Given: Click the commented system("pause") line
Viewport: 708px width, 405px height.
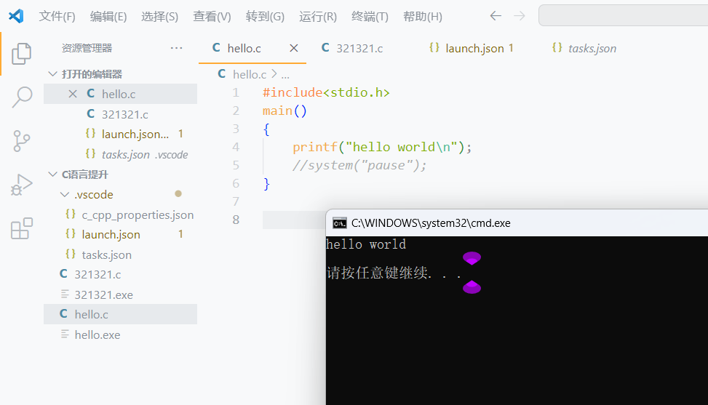Looking at the screenshot, I should [x=359, y=166].
